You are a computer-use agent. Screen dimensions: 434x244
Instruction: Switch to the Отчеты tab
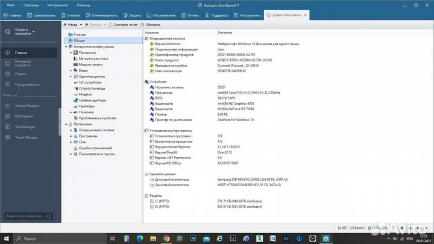coord(190,15)
